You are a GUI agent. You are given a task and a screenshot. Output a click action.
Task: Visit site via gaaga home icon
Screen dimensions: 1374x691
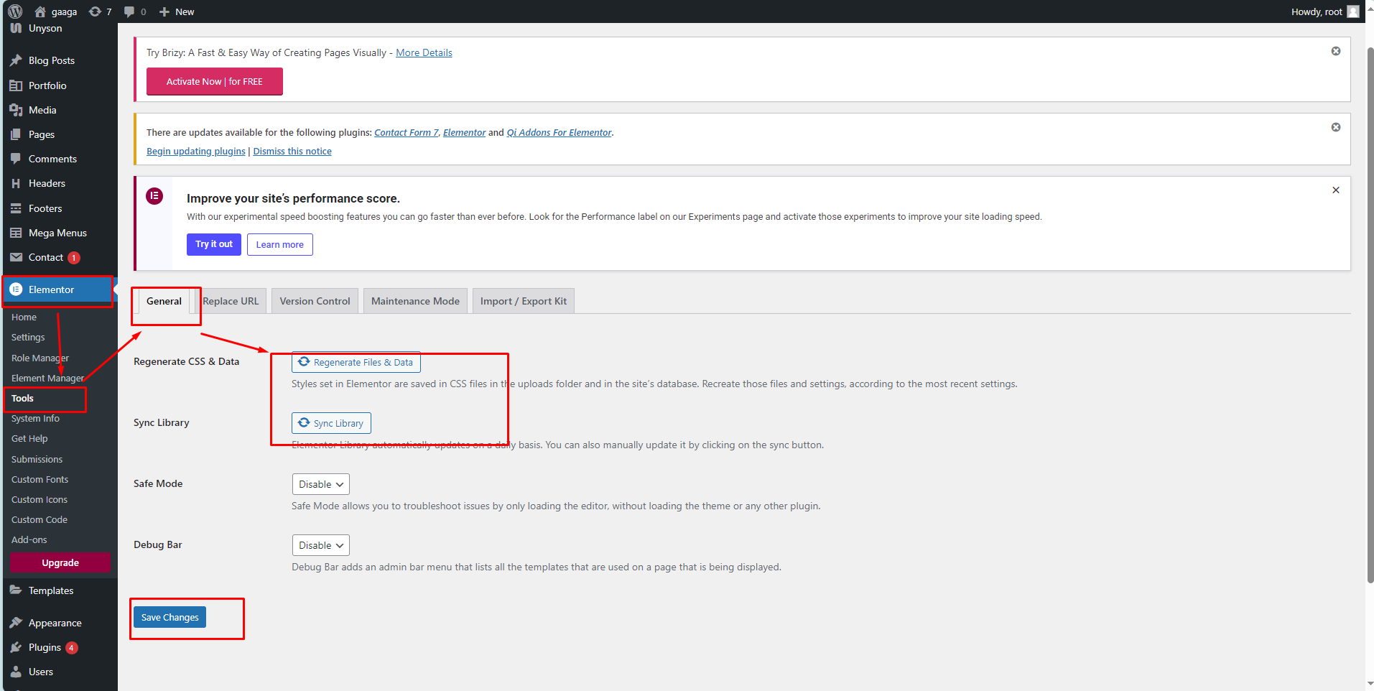click(x=40, y=11)
